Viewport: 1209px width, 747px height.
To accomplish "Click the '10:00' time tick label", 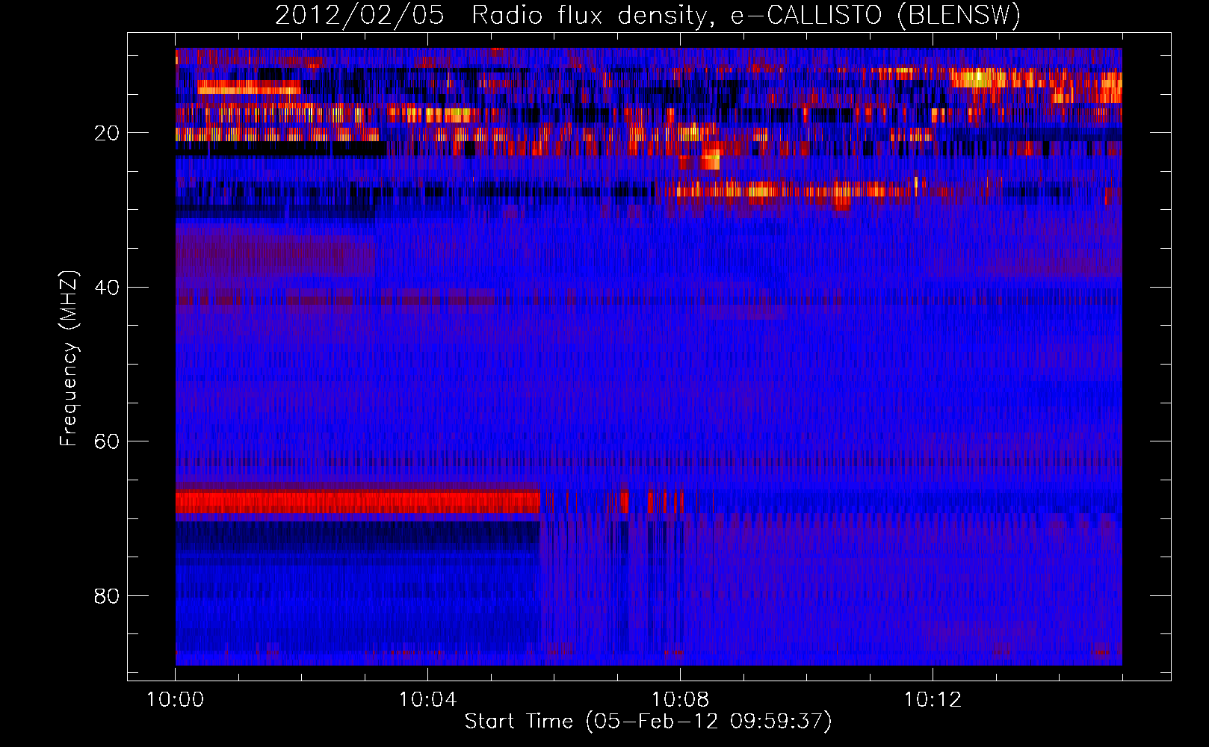I will click(176, 700).
